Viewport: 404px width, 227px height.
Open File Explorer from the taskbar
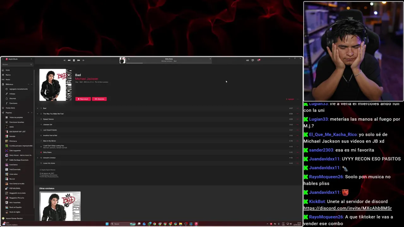[x=181, y=224]
